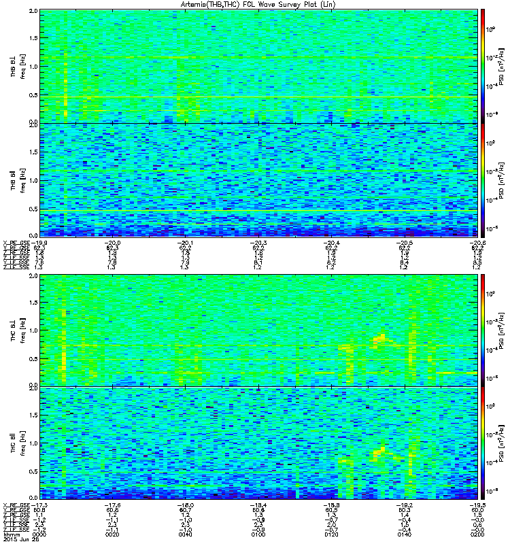This screenshot has width=510, height=544.
Task: Click the PSD [nT²/Hz] label of THC B∥ panel
Action: (x=501, y=443)
